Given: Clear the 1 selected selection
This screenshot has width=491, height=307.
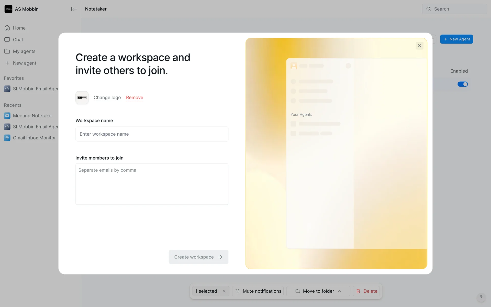Looking at the screenshot, I should click(x=224, y=291).
